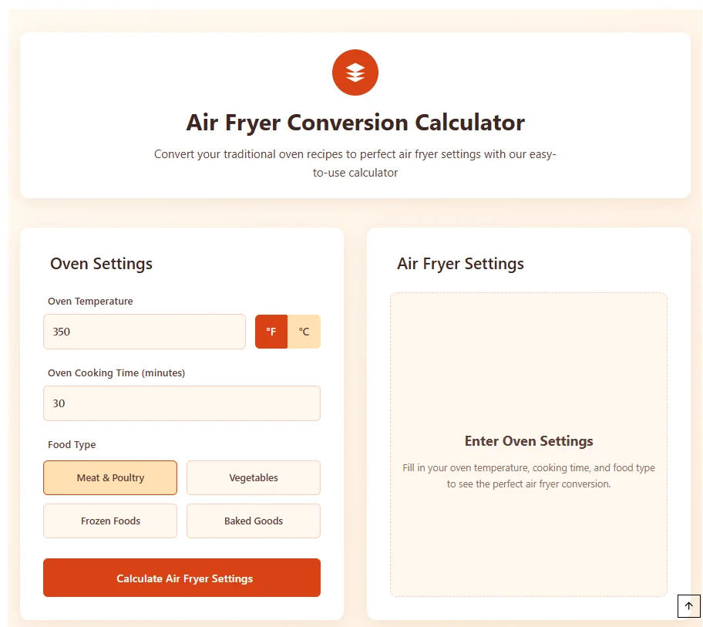Select the Baked Goods food type

point(253,521)
